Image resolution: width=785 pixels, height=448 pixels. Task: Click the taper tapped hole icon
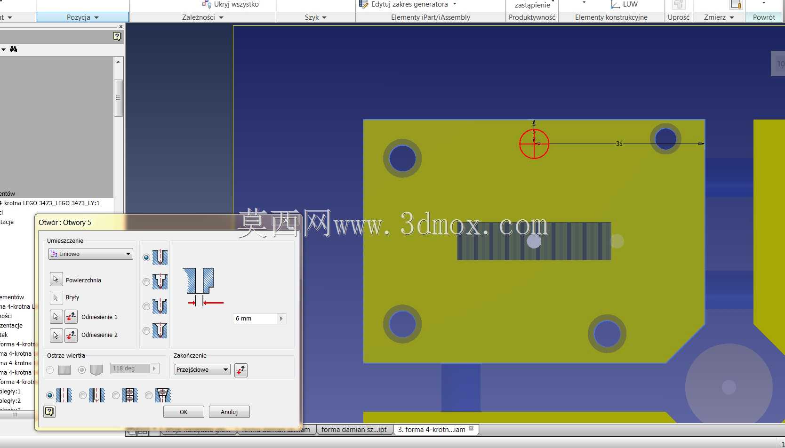163,395
